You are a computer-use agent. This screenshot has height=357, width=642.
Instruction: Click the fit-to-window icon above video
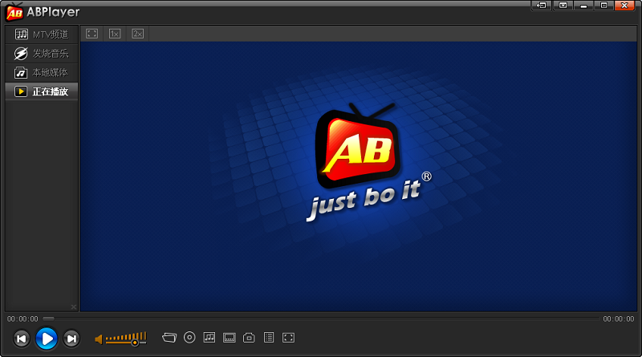pos(91,34)
